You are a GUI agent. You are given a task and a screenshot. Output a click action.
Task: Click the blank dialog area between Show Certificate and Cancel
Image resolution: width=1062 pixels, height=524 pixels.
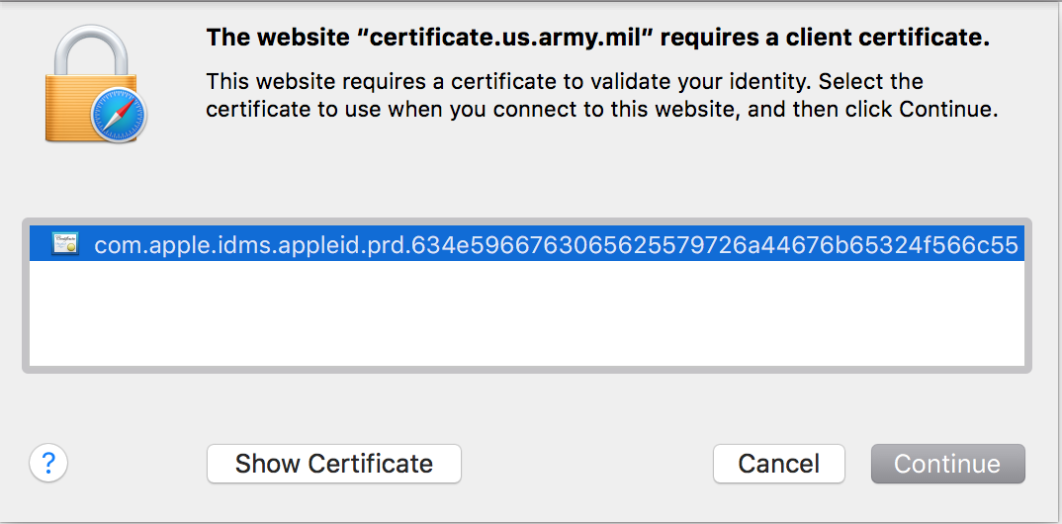586,463
